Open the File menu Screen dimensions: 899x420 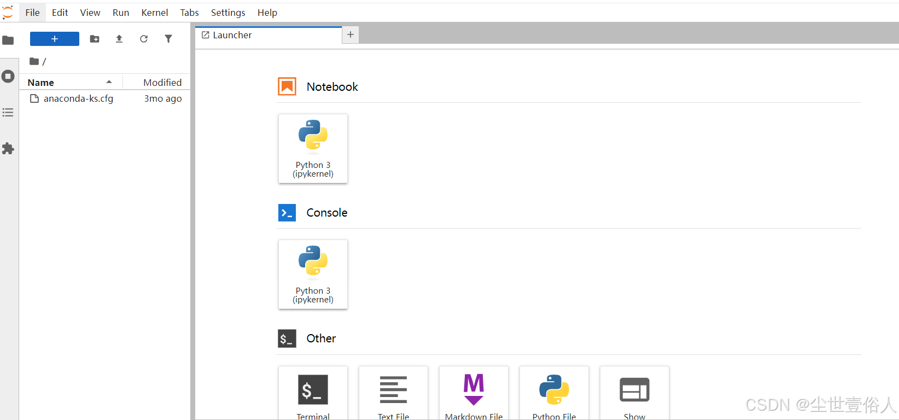tap(33, 13)
